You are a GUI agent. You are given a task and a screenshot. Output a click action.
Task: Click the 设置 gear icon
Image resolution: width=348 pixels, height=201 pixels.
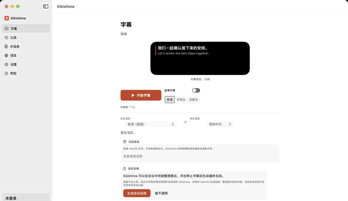pos(7,64)
